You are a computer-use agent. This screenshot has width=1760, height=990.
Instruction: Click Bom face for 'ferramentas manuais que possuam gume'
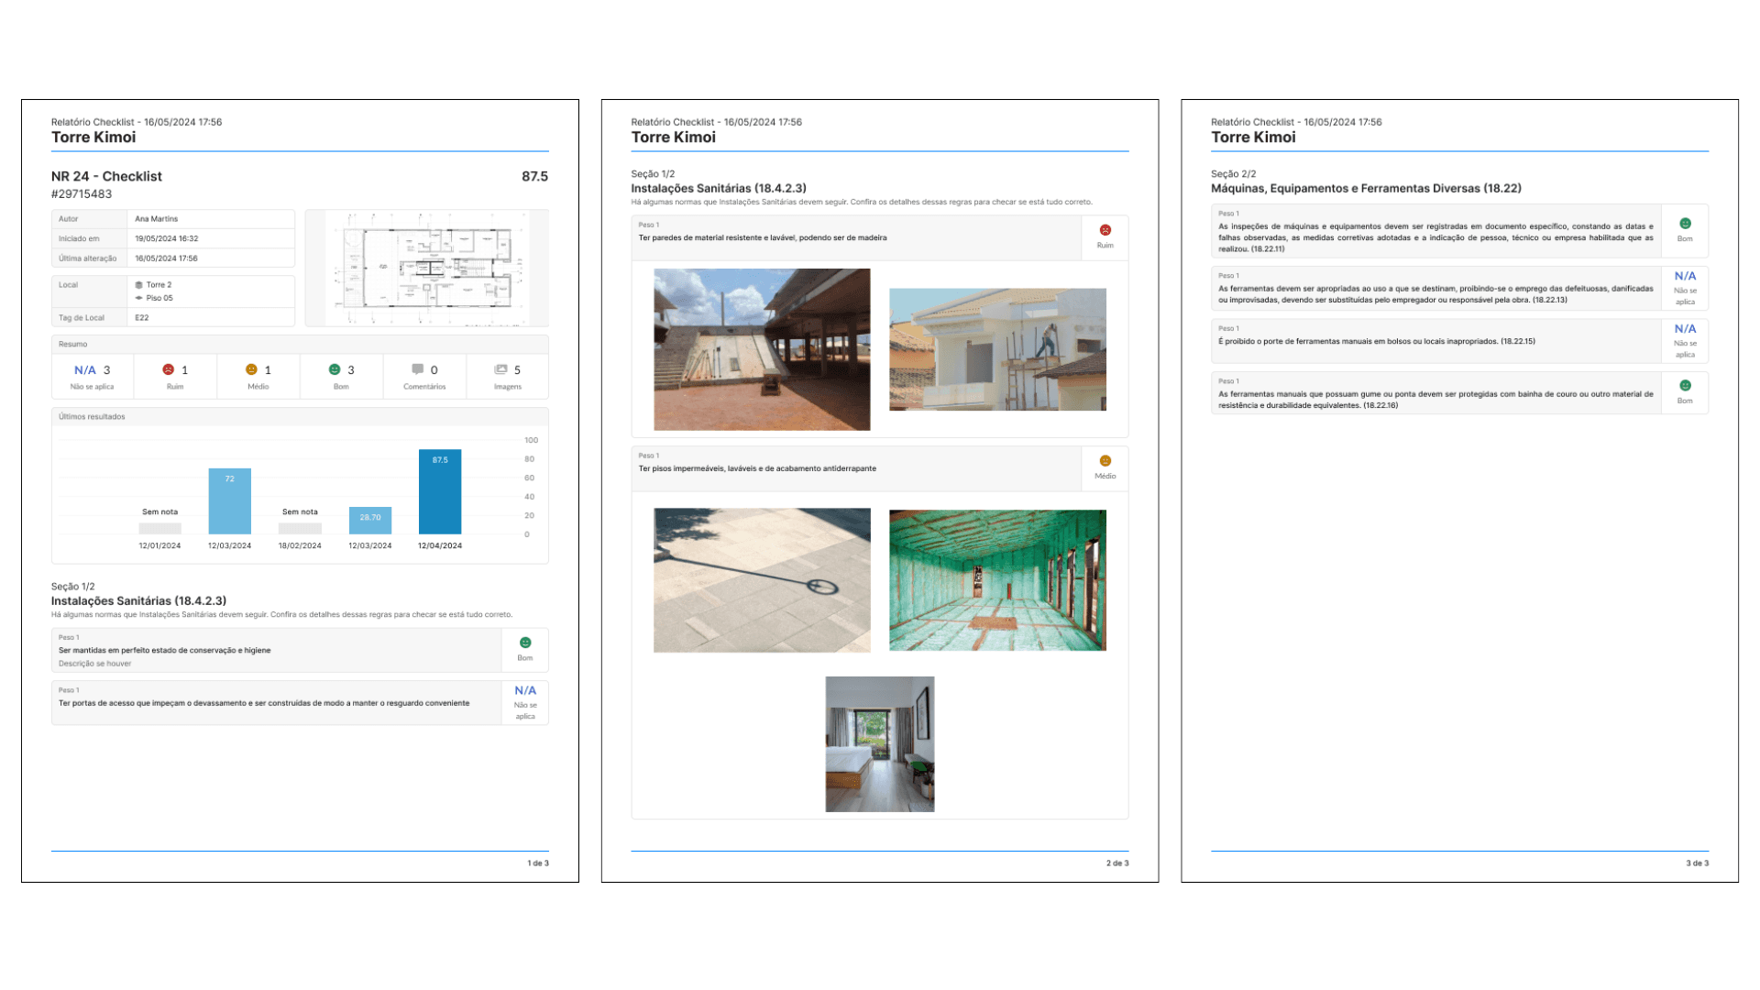1685,386
